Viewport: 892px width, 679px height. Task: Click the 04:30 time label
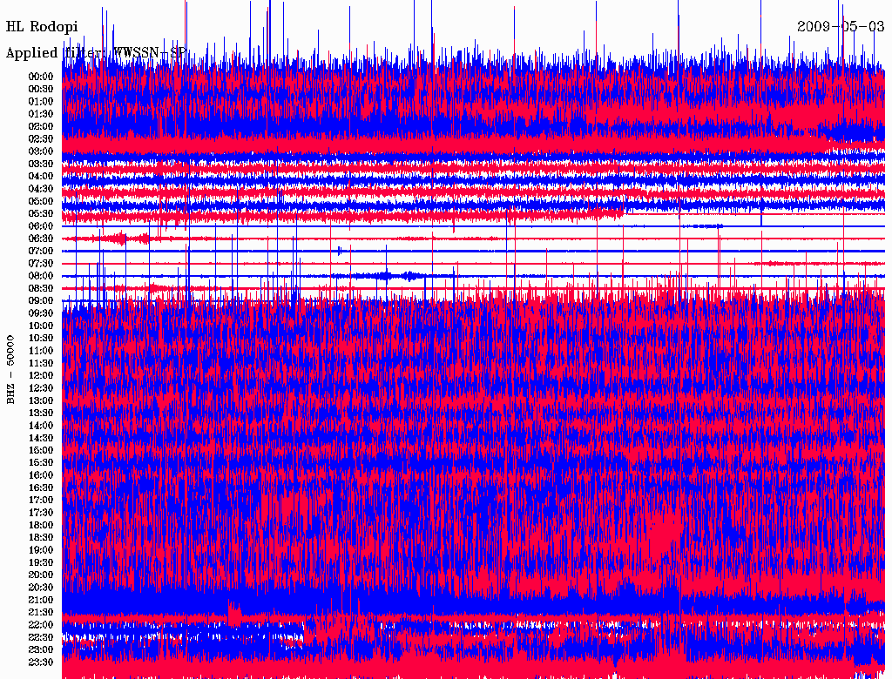click(41, 189)
